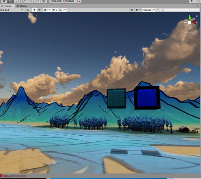Select the teal cube in the scene
Image resolution: width=201 pixels, height=179 pixels.
pyautogui.click(x=116, y=98)
